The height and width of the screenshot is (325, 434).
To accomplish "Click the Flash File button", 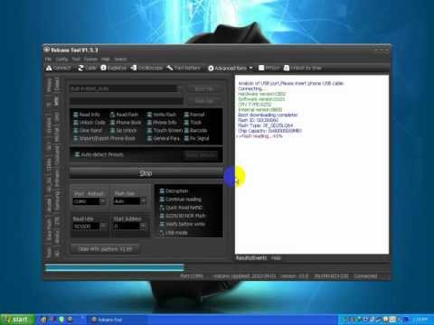I will [204, 101].
